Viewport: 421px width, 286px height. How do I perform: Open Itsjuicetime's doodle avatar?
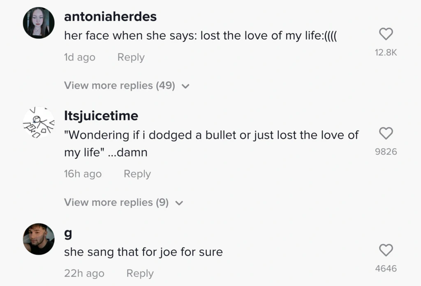pos(39,122)
